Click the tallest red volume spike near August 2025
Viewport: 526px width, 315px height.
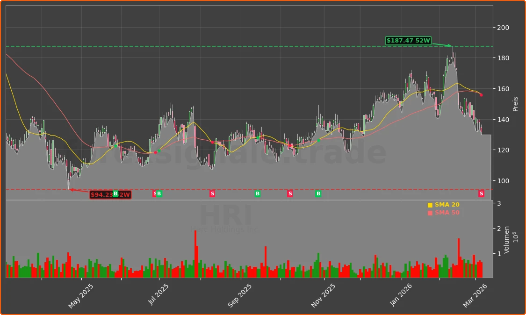coord(196,255)
